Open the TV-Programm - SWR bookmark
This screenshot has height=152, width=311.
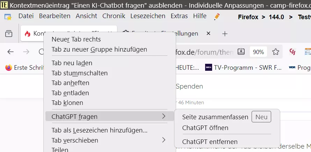coord(243,68)
